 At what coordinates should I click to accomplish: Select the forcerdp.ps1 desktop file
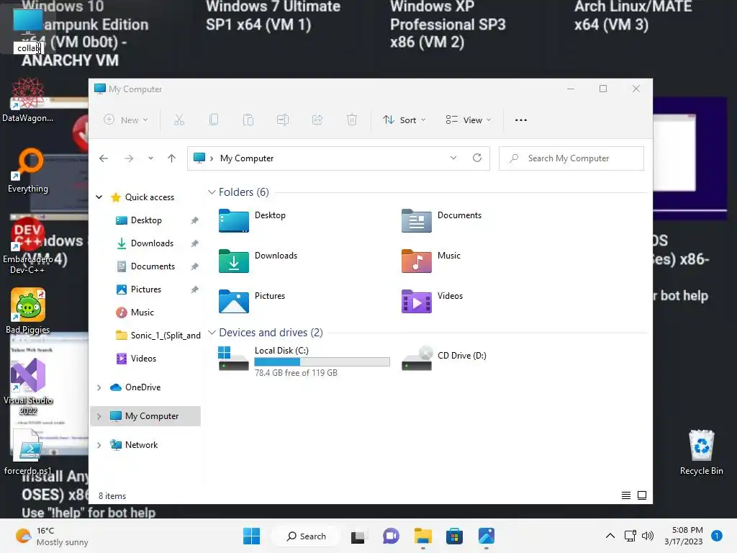click(28, 451)
